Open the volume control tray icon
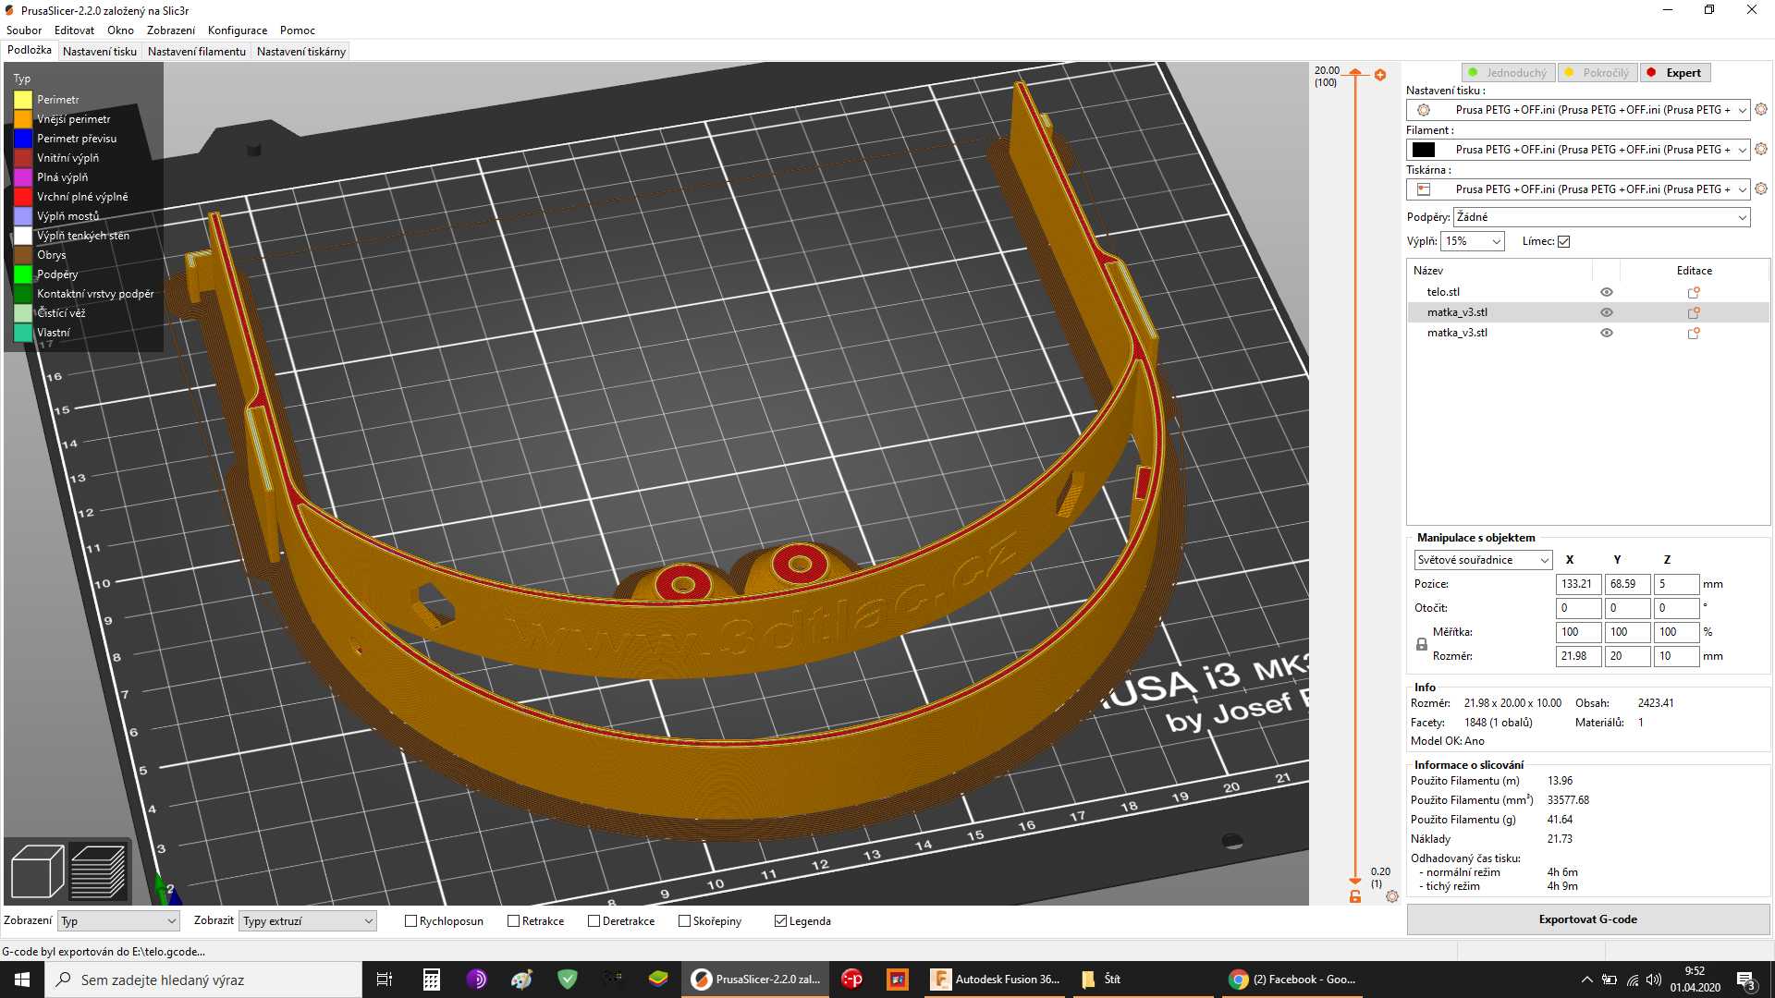This screenshot has width=1775, height=998. [x=1654, y=980]
